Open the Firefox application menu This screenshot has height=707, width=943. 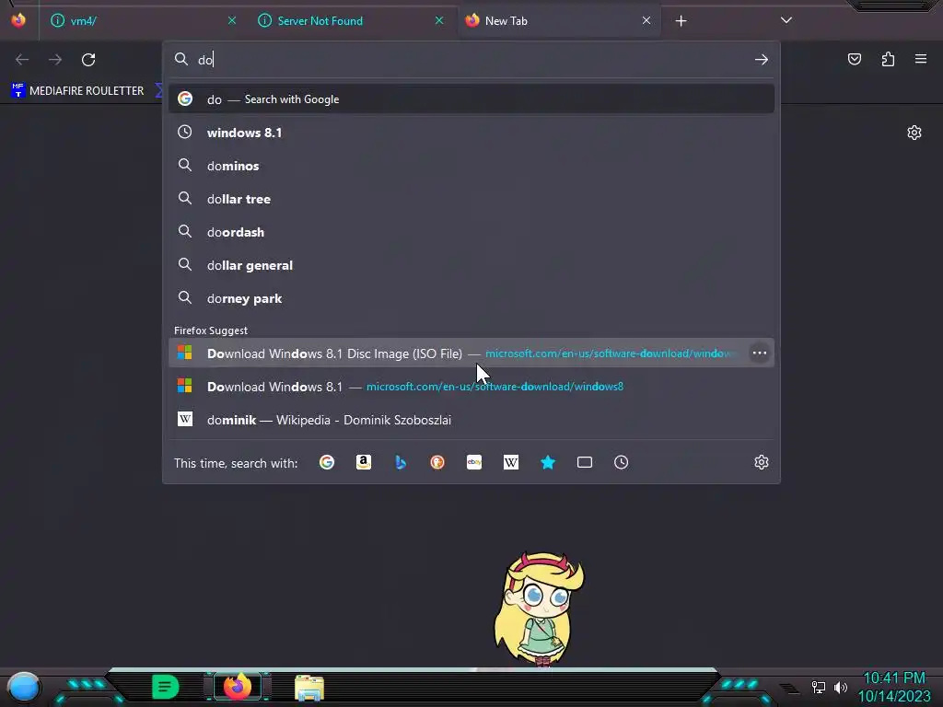coord(921,59)
